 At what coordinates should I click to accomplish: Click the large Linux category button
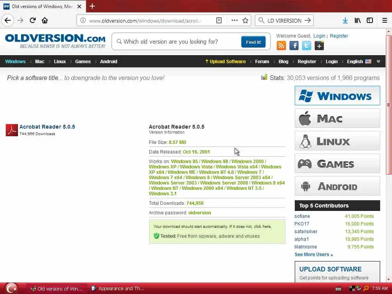(x=337, y=141)
